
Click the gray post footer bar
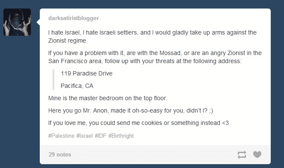(x=155, y=154)
